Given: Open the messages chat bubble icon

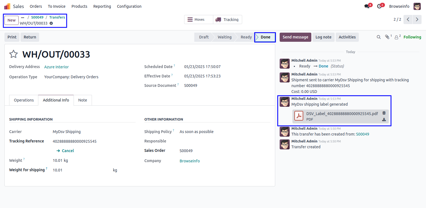Looking at the screenshot, I should [367, 6].
